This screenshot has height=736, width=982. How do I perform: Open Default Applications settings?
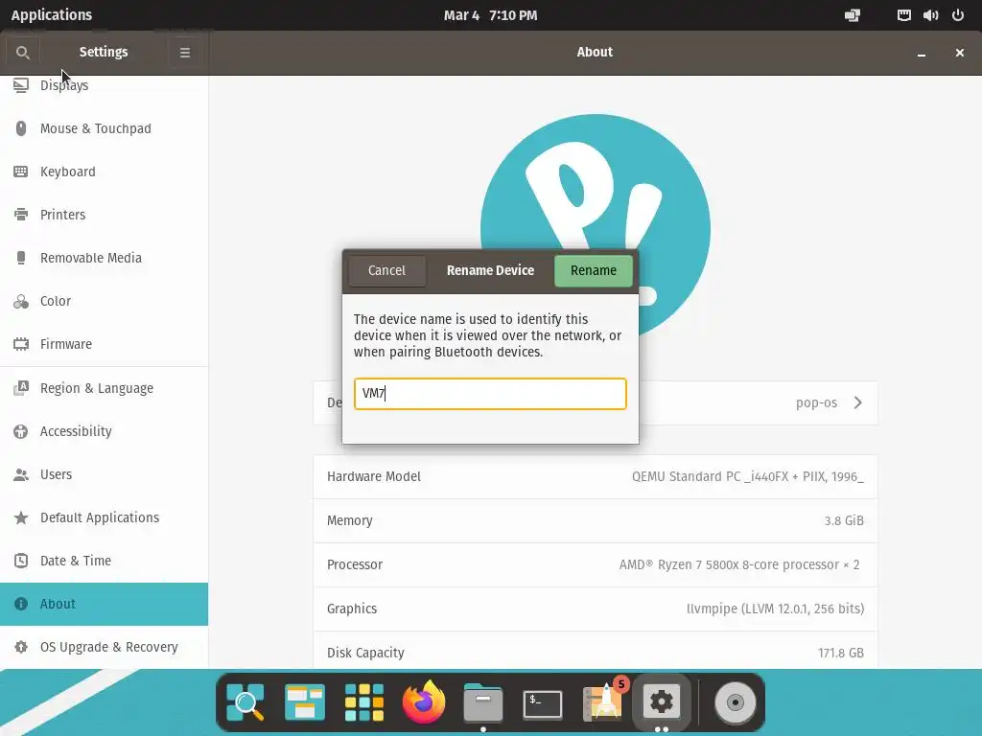[104, 517]
